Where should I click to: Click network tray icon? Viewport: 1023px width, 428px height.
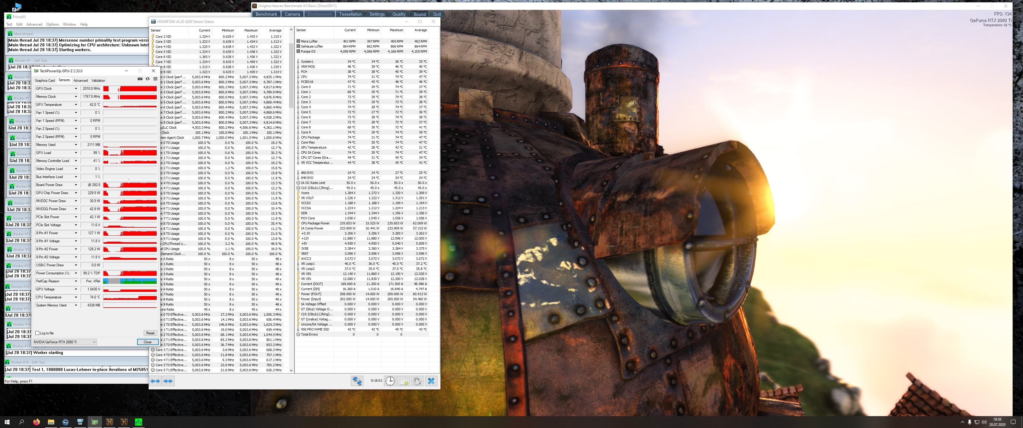tap(977, 422)
